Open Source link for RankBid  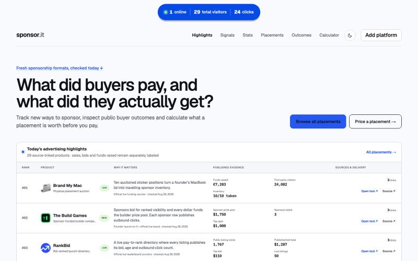pos(389,251)
